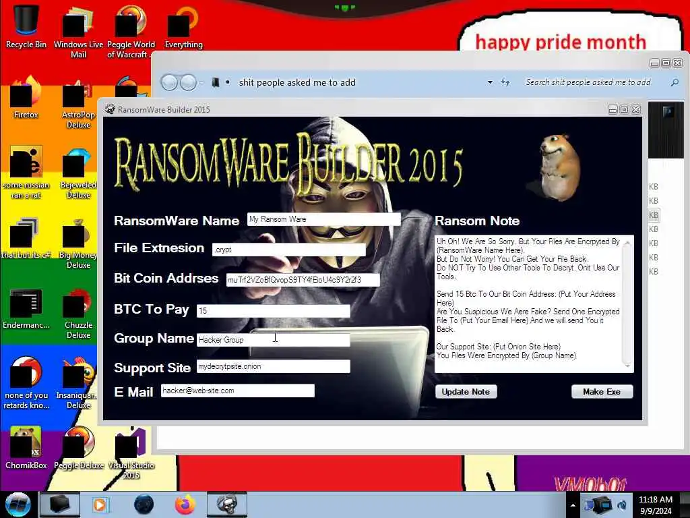Minimize the RansomWare Builder window
This screenshot has height=518, width=690.
[x=613, y=110]
